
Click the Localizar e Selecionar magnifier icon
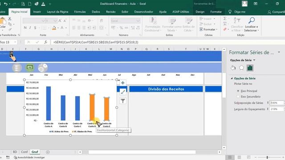(252, 20)
